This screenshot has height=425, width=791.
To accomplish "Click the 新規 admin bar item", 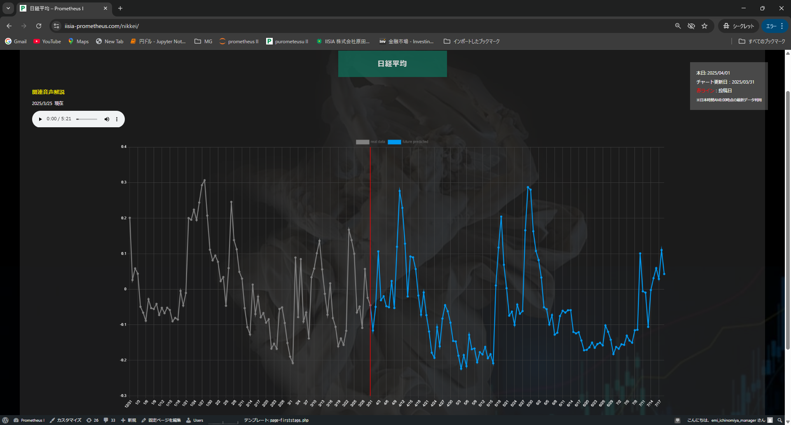I will [x=129, y=420].
